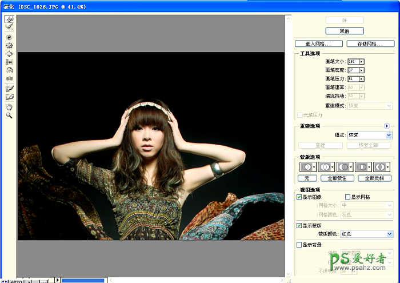The image size is (400, 283).
Task: Select the Thaw Mask tool
Action: pyautogui.click(x=9, y=97)
